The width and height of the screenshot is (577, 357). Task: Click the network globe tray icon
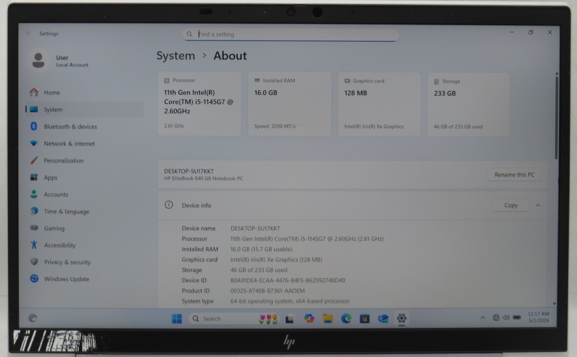pos(496,317)
